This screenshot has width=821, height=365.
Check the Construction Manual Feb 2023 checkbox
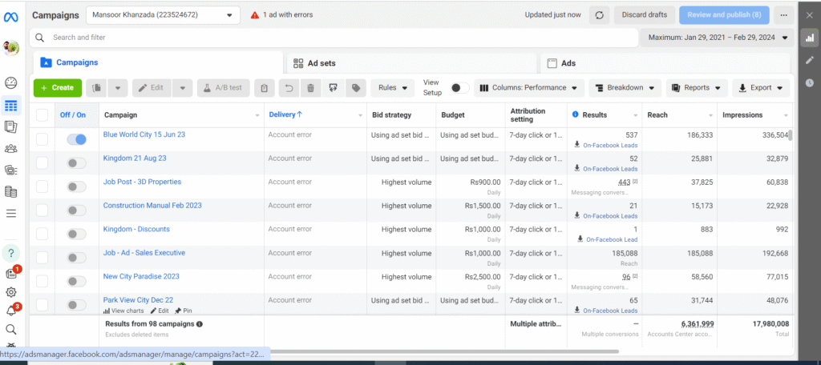coord(42,211)
